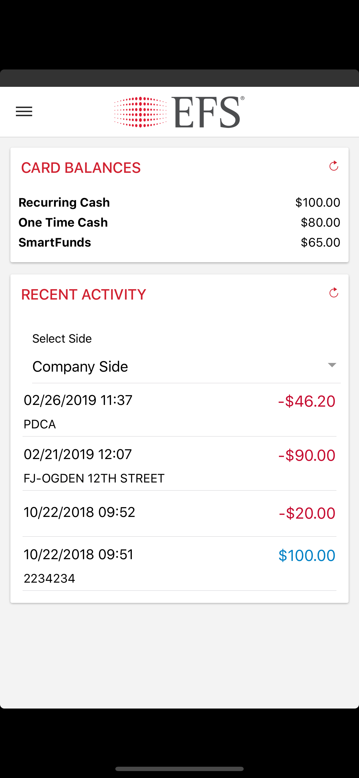
Task: Click the $100.00 deposit amount in blue
Action: coord(306,555)
